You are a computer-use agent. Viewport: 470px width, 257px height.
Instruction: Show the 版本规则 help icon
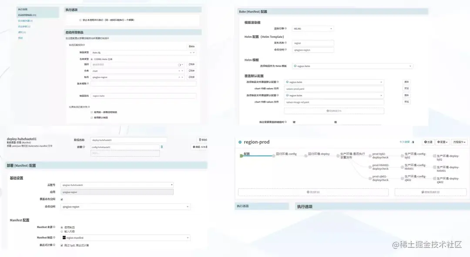pos(88,83)
